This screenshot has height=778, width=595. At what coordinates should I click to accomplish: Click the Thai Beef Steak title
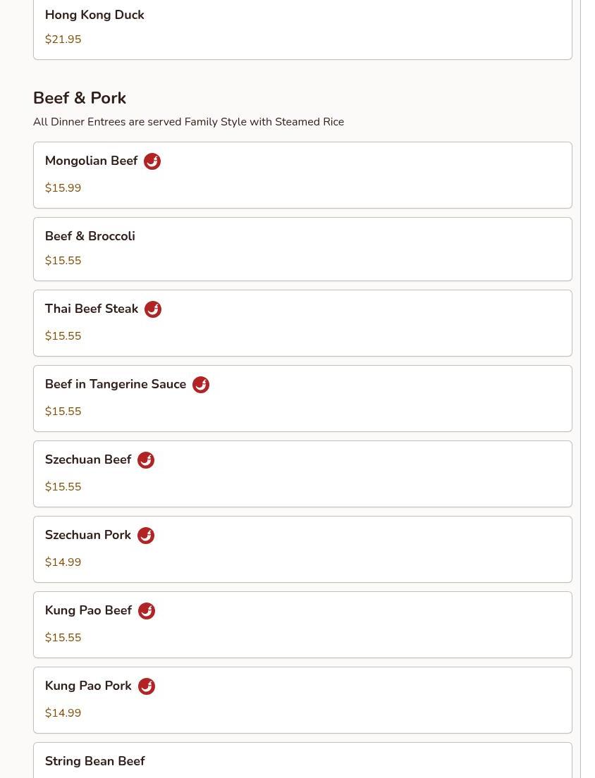tap(92, 309)
